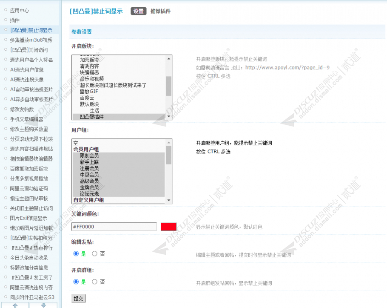Select 加密版块 in the 开启版块 list
This screenshot has width=387, height=308.
[89, 60]
